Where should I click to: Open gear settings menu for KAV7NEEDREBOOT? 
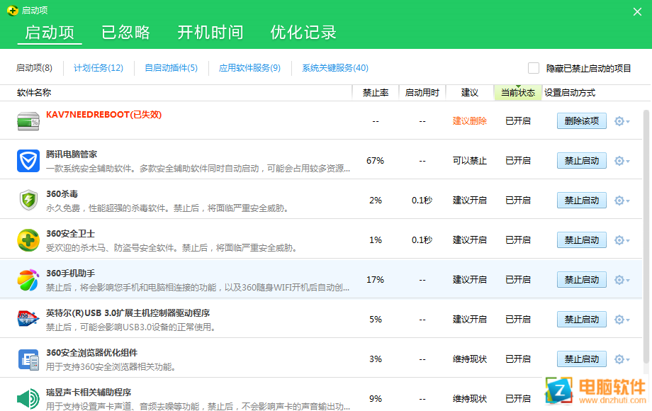[x=622, y=121]
